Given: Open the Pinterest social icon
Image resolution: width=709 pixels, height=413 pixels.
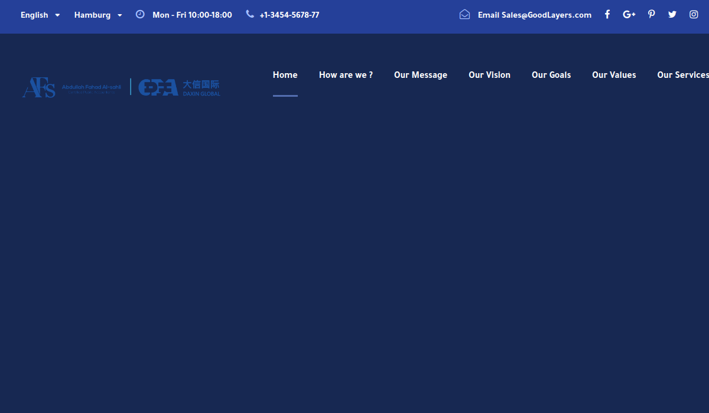Looking at the screenshot, I should point(651,15).
